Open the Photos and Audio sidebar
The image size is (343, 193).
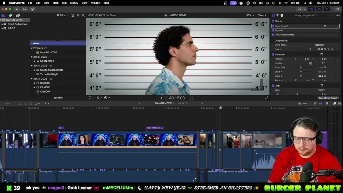point(10,15)
